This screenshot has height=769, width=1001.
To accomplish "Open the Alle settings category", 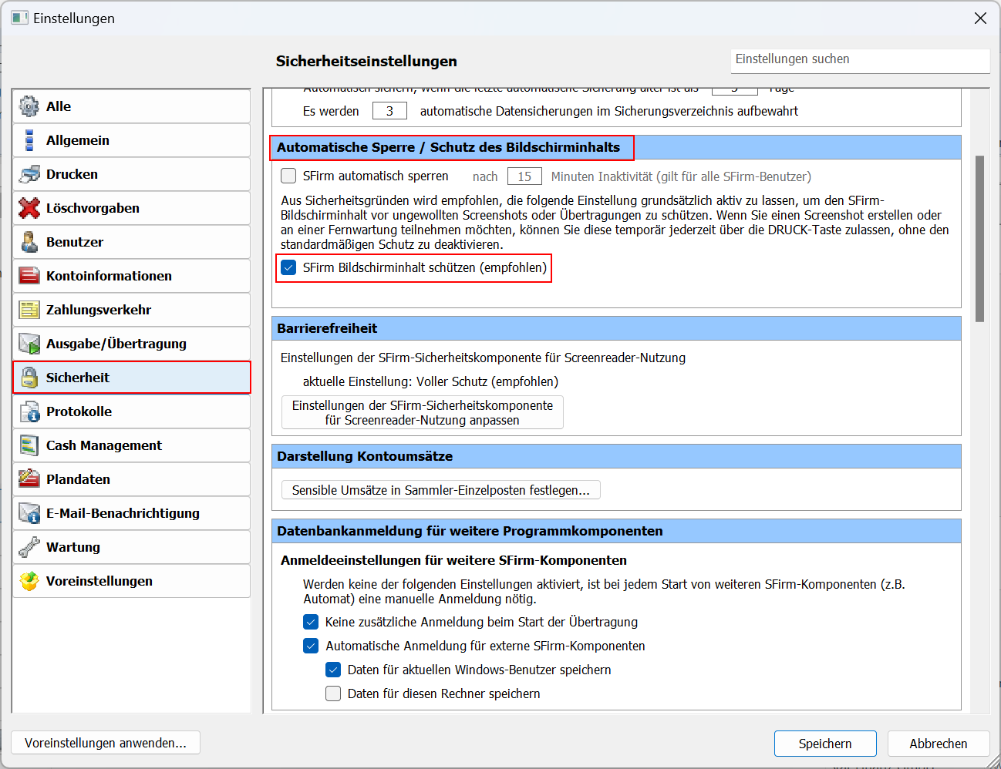I will click(x=132, y=106).
